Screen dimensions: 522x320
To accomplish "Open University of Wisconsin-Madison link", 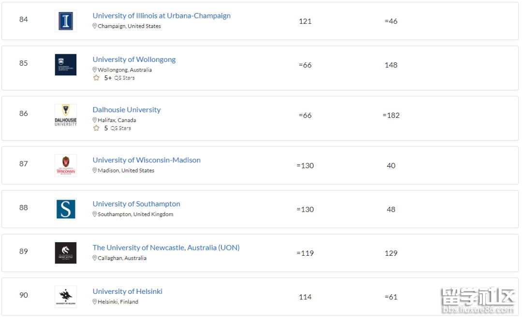I will pyautogui.click(x=146, y=160).
